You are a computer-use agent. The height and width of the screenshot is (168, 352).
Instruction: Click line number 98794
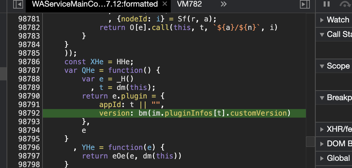[29, 130]
